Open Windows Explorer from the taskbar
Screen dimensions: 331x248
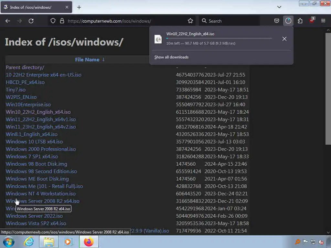(x=49, y=242)
